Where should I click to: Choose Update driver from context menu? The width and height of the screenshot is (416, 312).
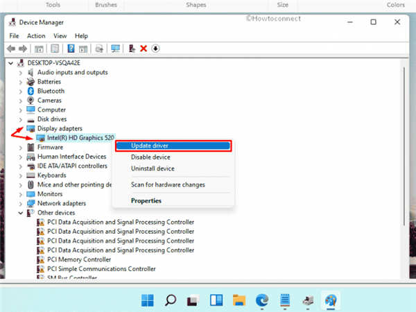tap(173, 146)
